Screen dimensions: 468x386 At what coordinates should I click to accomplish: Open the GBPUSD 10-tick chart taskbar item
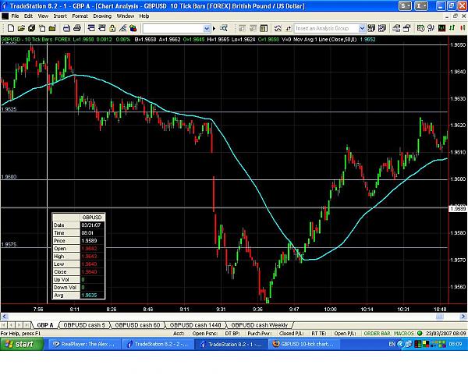[x=305, y=344]
